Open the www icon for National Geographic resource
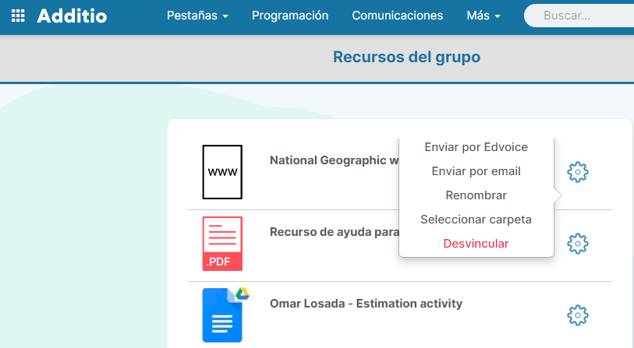 pyautogui.click(x=222, y=172)
